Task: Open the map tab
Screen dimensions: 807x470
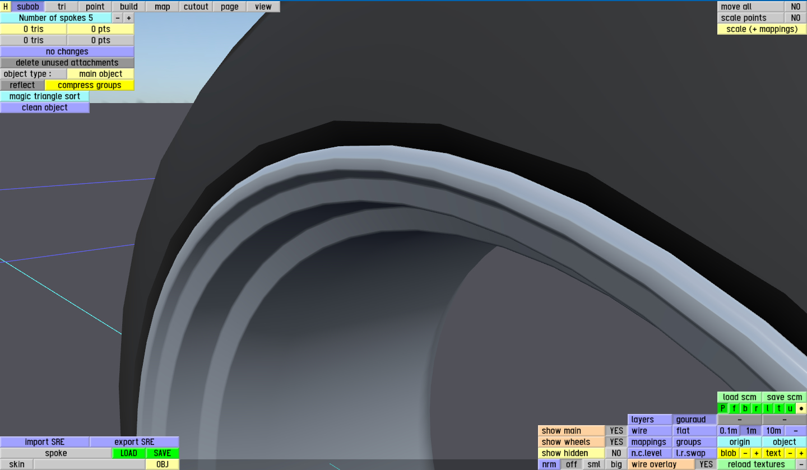Action: (163, 7)
